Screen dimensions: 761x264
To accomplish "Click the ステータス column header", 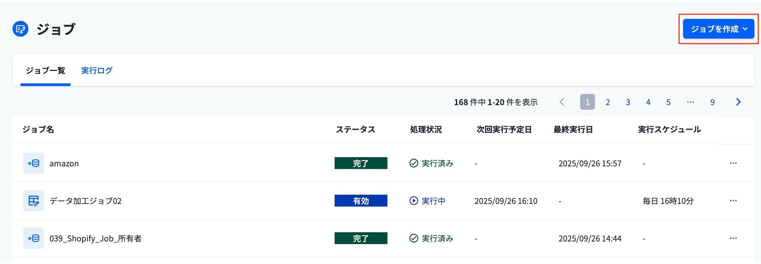I will tap(355, 130).
